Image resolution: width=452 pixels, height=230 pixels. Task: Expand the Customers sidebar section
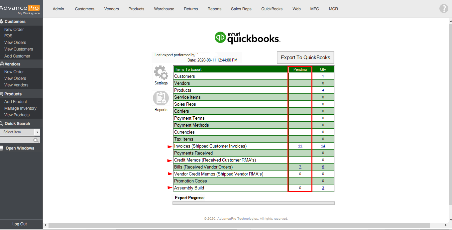point(15,22)
